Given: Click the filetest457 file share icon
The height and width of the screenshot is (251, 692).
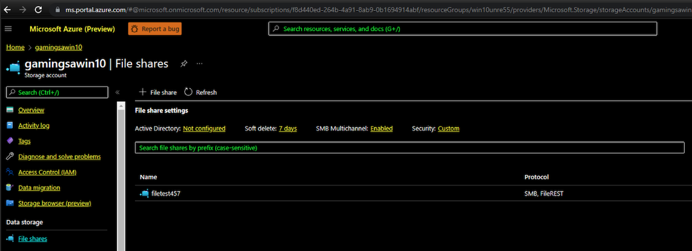Looking at the screenshot, I should (144, 193).
